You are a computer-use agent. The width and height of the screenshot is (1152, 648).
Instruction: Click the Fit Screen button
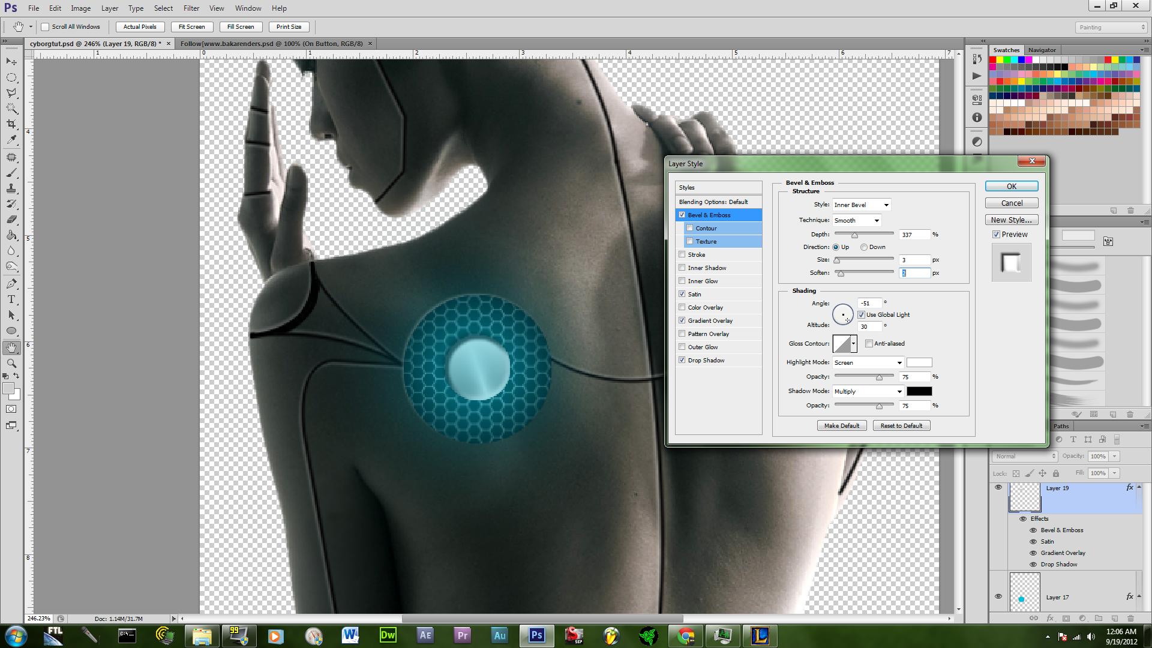(191, 27)
